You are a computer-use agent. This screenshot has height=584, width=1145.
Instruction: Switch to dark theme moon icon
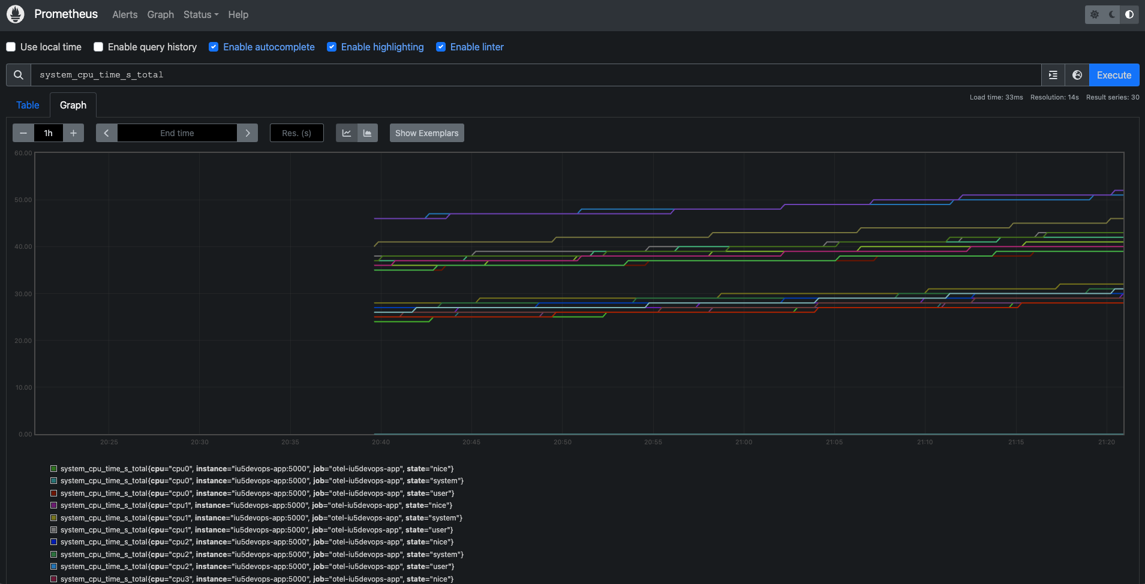pyautogui.click(x=1112, y=14)
